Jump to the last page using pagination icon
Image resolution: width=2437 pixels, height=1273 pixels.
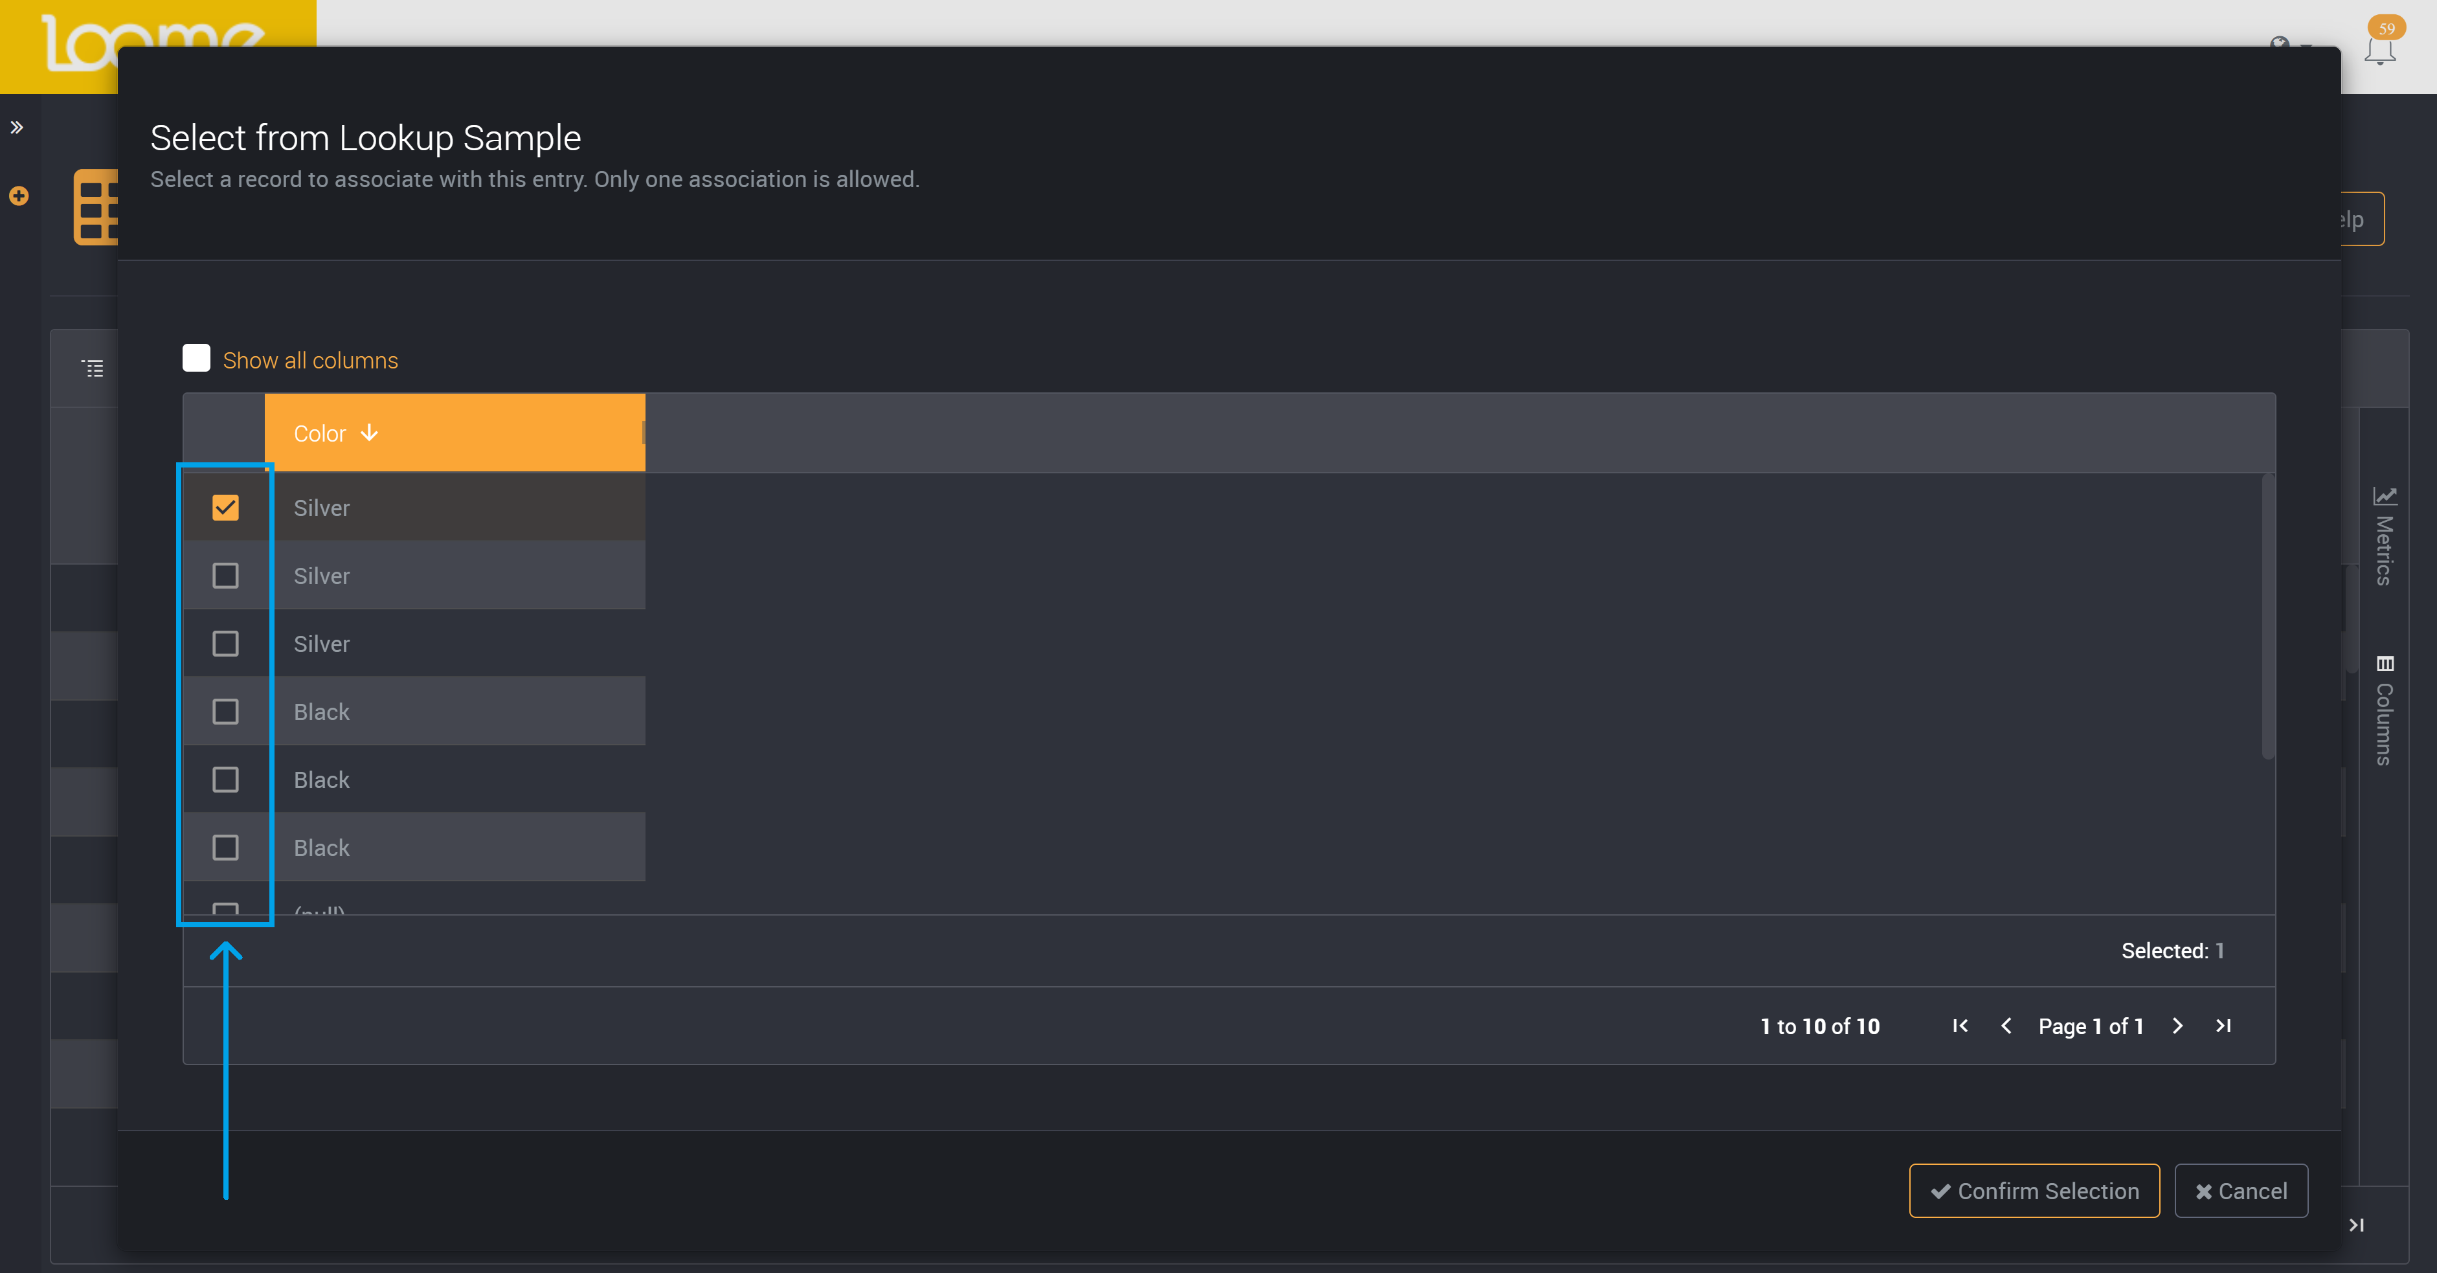tap(2223, 1026)
